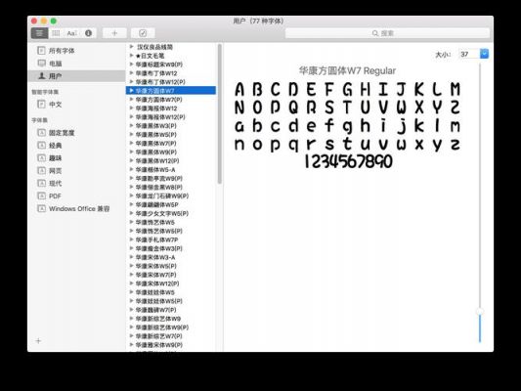Open the 大小 size dropdown arrow
This screenshot has height=391, width=521.
[485, 54]
